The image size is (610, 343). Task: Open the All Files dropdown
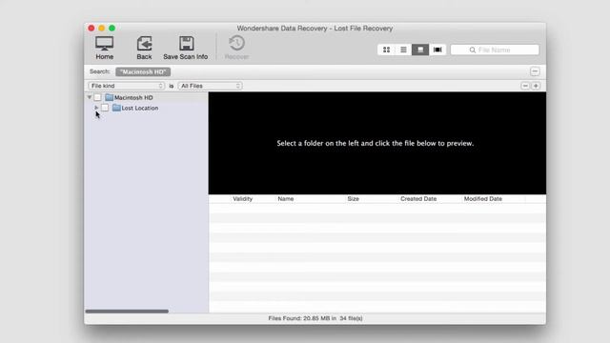click(210, 86)
